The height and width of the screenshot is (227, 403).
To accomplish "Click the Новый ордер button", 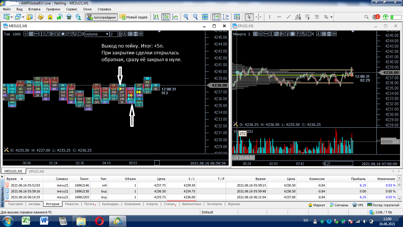I will coord(134,17).
